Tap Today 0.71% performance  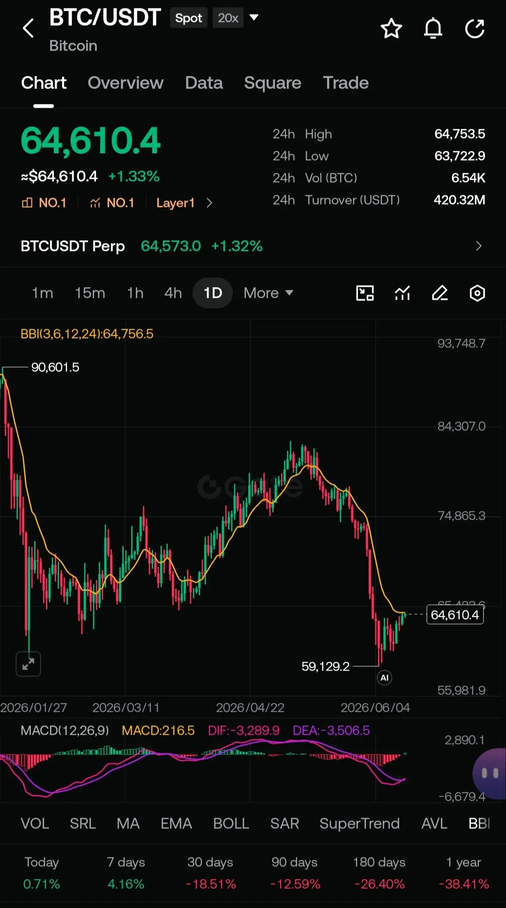tap(42, 873)
